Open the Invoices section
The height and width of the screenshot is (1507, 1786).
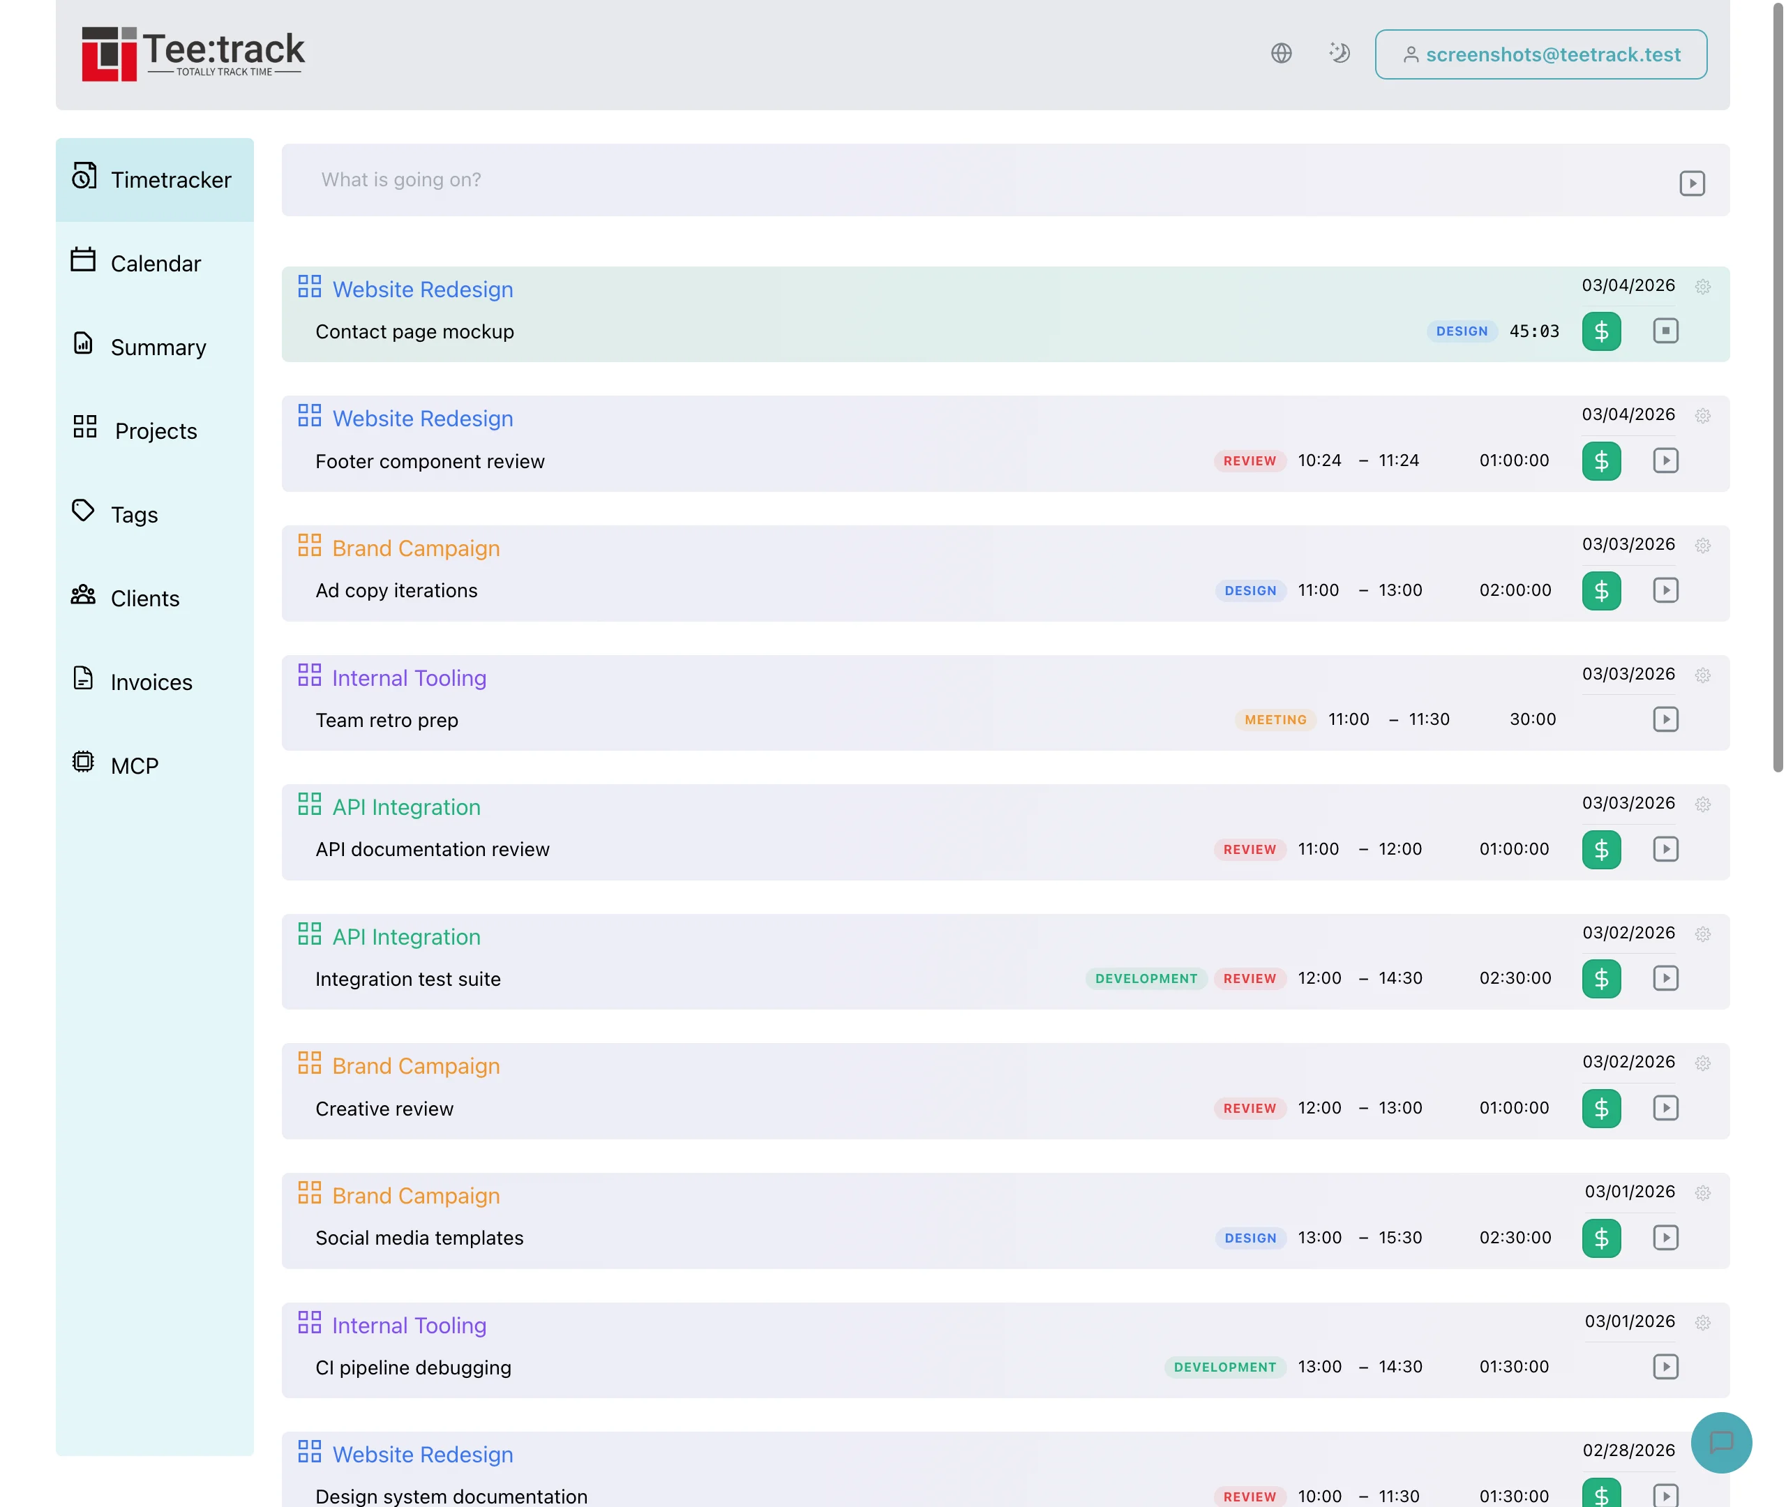point(150,682)
